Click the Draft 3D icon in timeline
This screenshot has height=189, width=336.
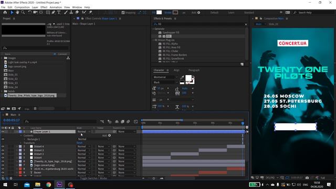click(110, 121)
